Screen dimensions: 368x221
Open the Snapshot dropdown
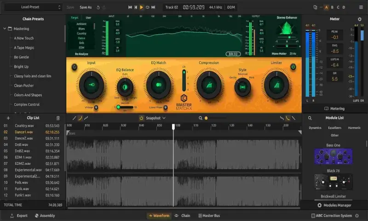pos(155,118)
